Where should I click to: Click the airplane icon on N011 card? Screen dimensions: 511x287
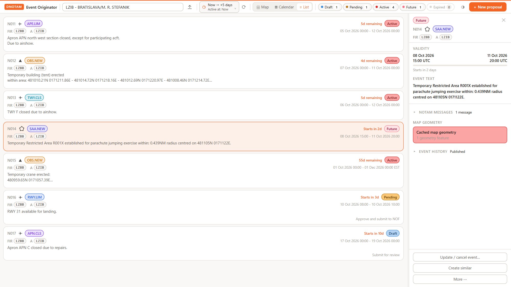(x=20, y=24)
